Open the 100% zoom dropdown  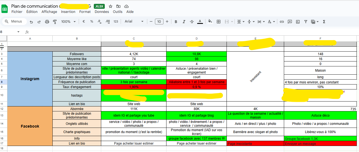pos(68,22)
